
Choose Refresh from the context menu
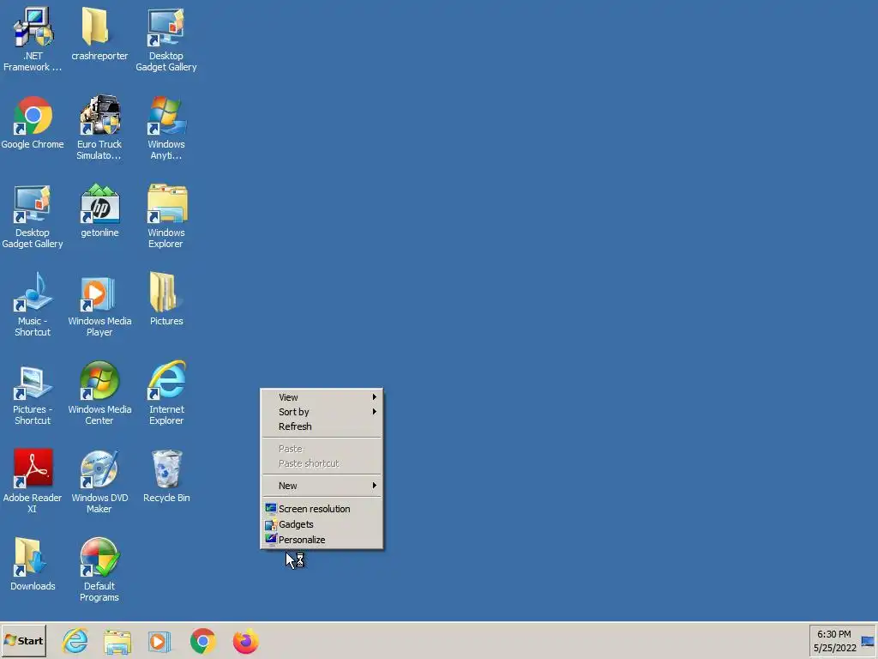(322, 426)
